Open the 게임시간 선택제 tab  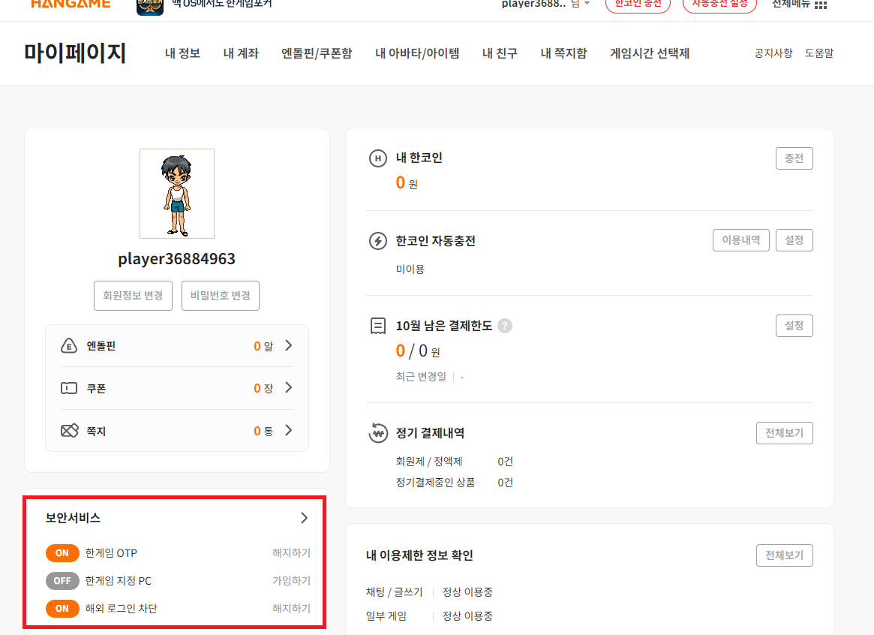pyautogui.click(x=650, y=53)
